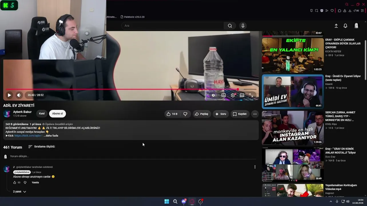367x206 pixels.
Task: Open the system tray volume icon
Action: [x=348, y=201]
